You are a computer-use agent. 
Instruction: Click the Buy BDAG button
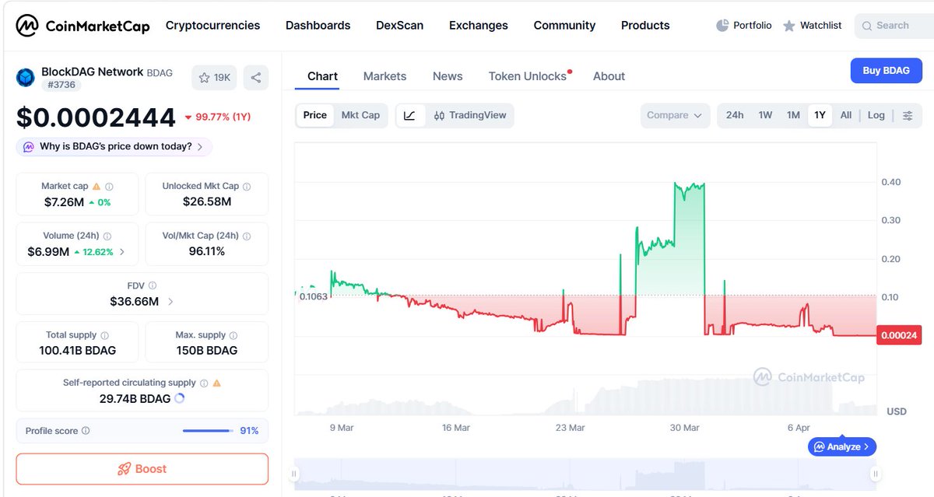pyautogui.click(x=886, y=71)
